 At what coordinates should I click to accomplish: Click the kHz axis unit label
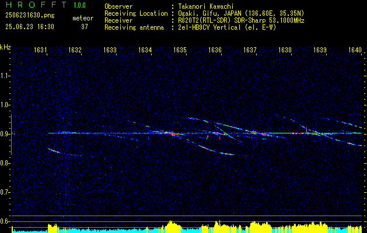click(5, 47)
